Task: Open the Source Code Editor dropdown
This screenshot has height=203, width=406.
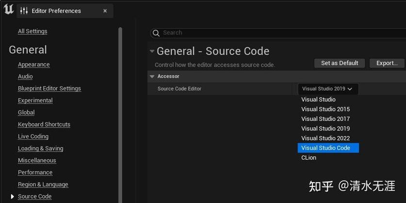Action: [328, 89]
